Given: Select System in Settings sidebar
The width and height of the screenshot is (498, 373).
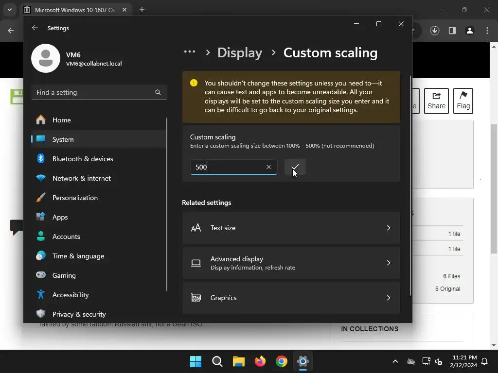Looking at the screenshot, I should (99, 139).
